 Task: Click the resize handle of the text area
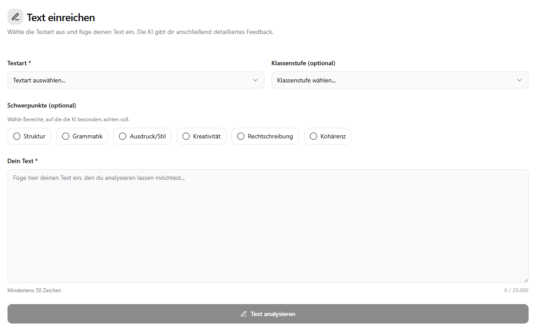tap(526, 279)
